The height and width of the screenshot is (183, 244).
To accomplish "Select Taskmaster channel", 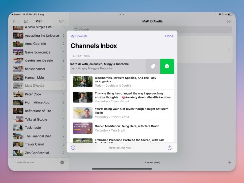I will [39, 127].
